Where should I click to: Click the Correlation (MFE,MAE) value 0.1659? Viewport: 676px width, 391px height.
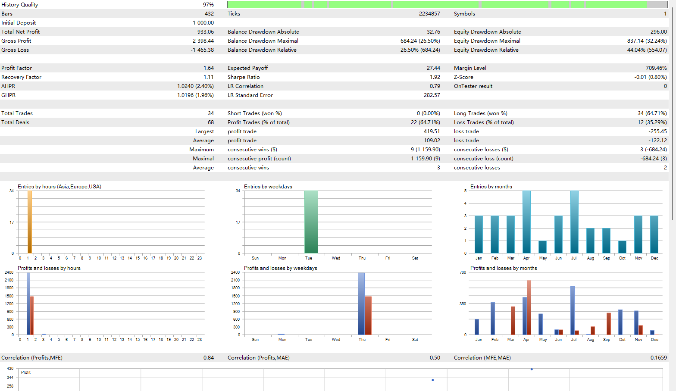[x=659, y=357]
